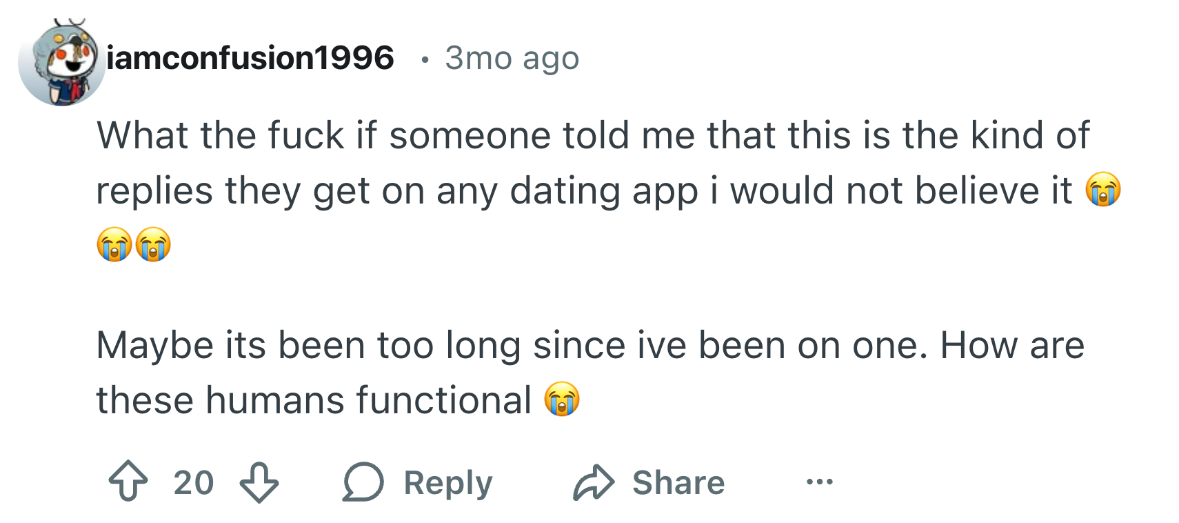This screenshot has height=523, width=1179.
Task: Downvote this comment
Action: point(259,482)
